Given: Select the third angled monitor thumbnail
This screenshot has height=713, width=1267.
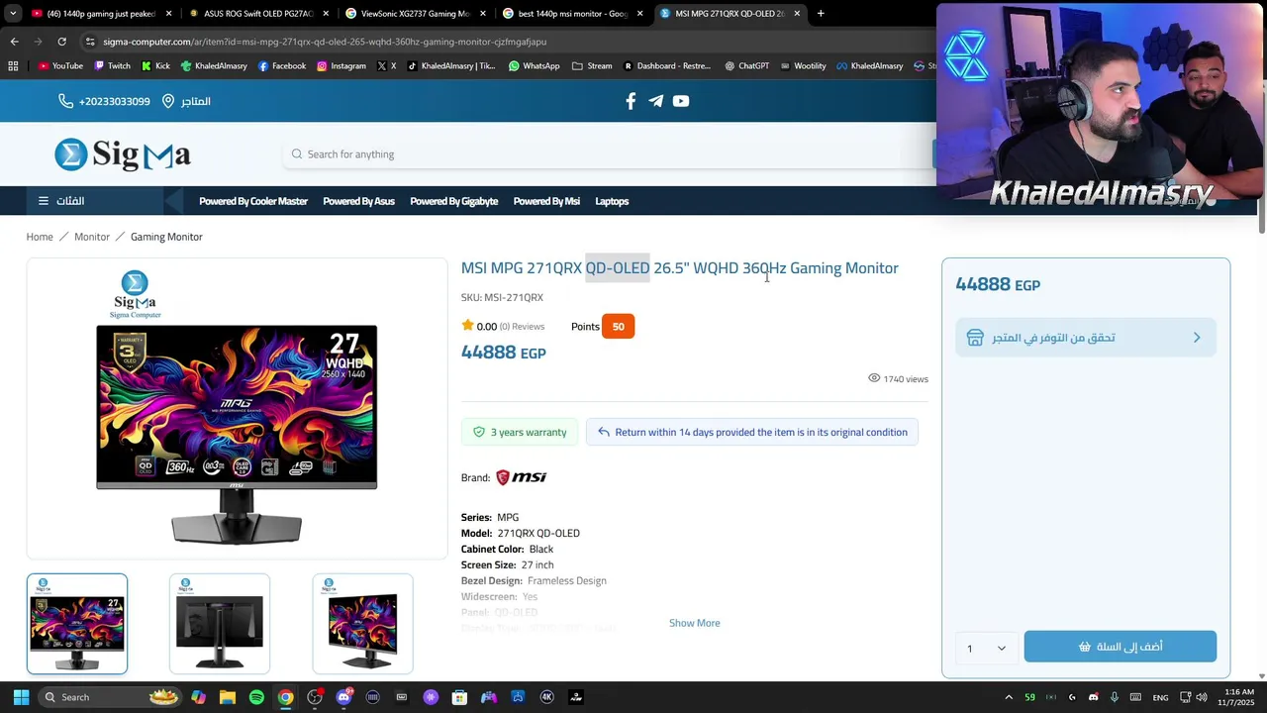Looking at the screenshot, I should pos(362,624).
